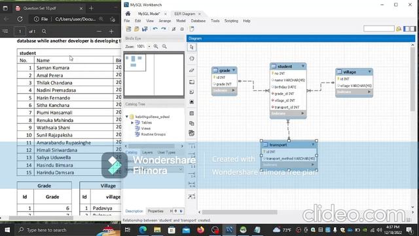Image resolution: width=419 pixels, height=236 pixels.
Task: Select the text note tool
Action: [192, 92]
